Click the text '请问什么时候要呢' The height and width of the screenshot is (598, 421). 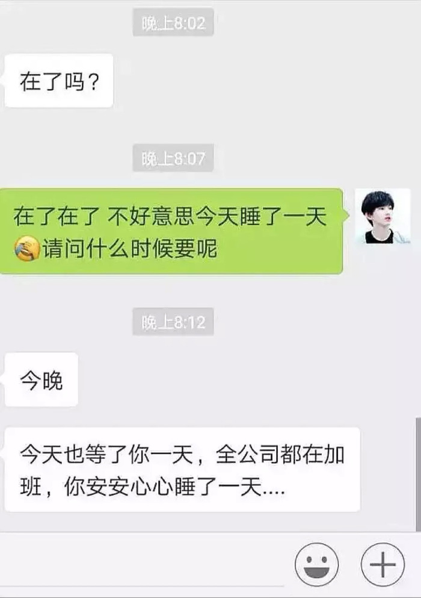129,249
